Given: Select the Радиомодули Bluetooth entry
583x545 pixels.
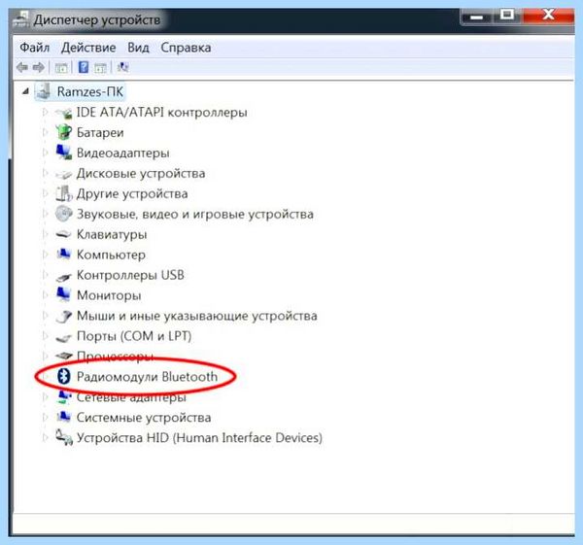Looking at the screenshot, I should 147,377.
